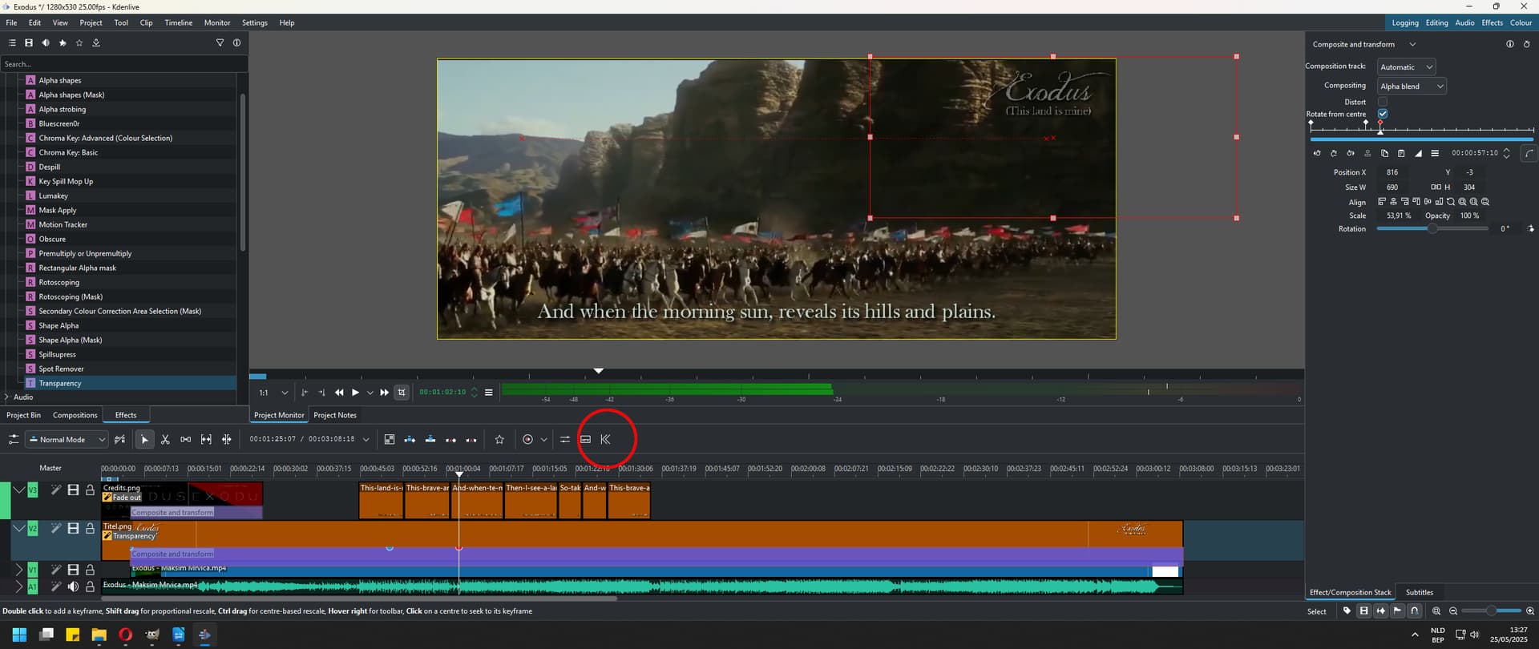This screenshot has height=649, width=1539.
Task: Show favourite effects in Effects panel
Action: point(79,42)
